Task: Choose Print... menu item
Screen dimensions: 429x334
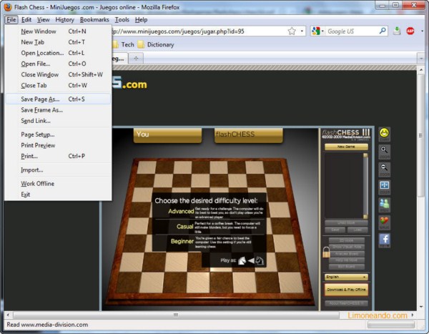Action: [x=58, y=156]
